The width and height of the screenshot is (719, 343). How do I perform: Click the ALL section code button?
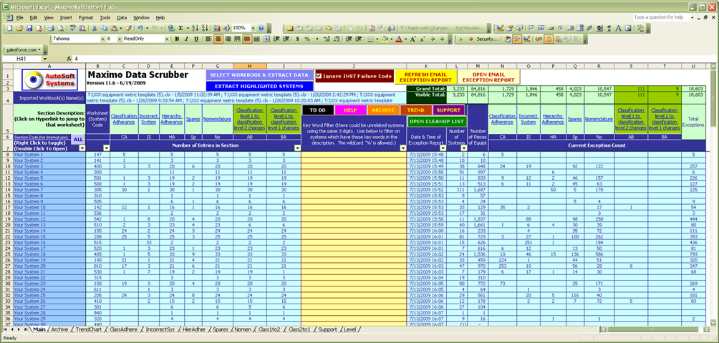click(x=78, y=139)
